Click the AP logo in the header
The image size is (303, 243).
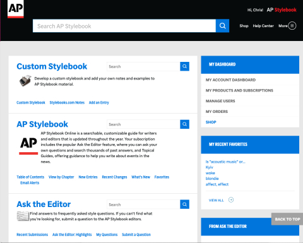pyautogui.click(x=16, y=9)
